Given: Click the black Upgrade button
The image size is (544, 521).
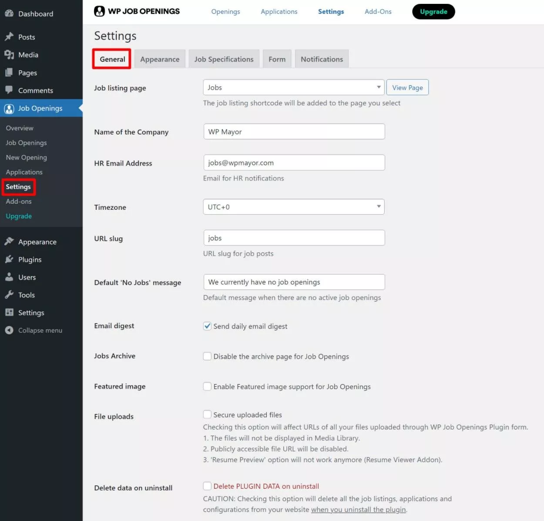Looking at the screenshot, I should 433,12.
